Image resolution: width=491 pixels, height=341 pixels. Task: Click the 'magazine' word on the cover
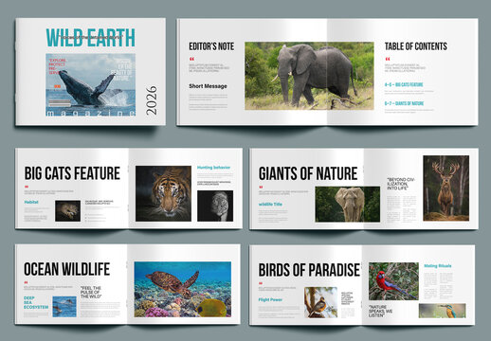tap(91, 113)
